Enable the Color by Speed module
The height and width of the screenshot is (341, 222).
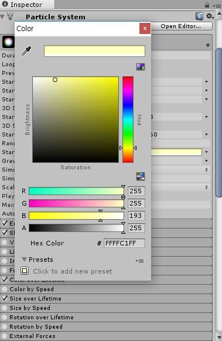(4, 289)
